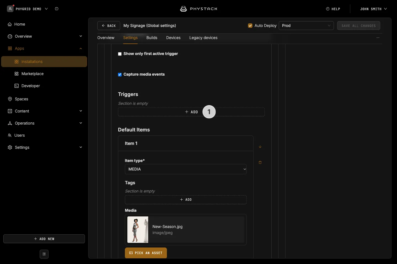Open the info icon beside Phygrid Demo
This screenshot has width=397, height=264.
tap(57, 9)
